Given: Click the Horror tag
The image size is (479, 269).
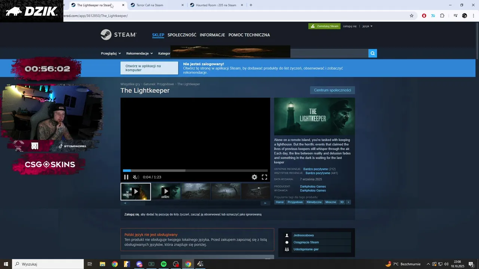Looking at the screenshot, I should click(x=280, y=202).
